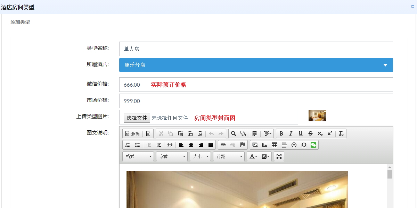Open the find magnifier tool
This screenshot has height=208, width=417.
tap(234, 133)
